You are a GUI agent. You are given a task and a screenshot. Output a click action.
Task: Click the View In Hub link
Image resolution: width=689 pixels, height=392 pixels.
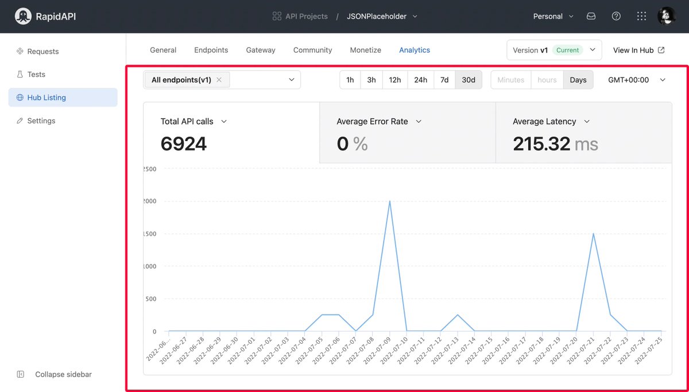pyautogui.click(x=638, y=50)
